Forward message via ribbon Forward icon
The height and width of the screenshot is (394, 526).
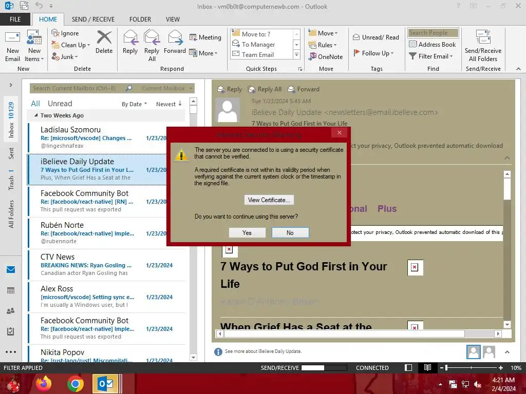click(175, 43)
